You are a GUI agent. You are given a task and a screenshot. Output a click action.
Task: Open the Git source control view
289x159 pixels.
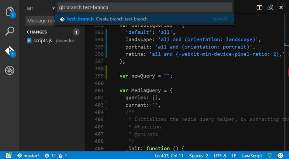point(10,51)
